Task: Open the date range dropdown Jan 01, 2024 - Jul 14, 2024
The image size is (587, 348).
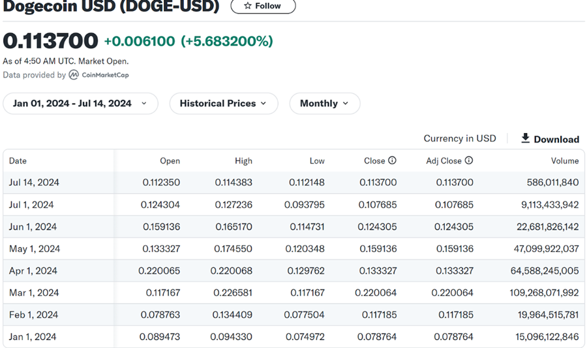Action: tap(80, 104)
